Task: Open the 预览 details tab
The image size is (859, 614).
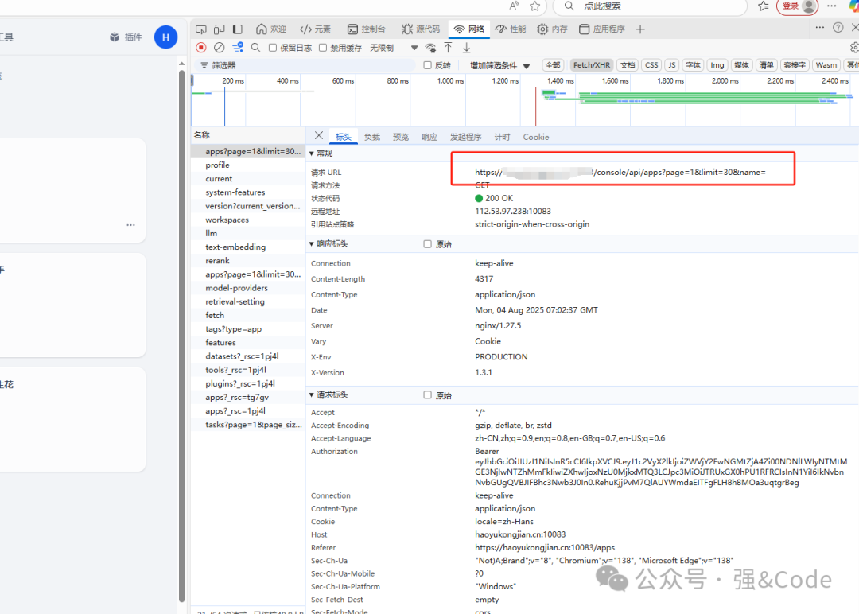Action: pyautogui.click(x=400, y=137)
